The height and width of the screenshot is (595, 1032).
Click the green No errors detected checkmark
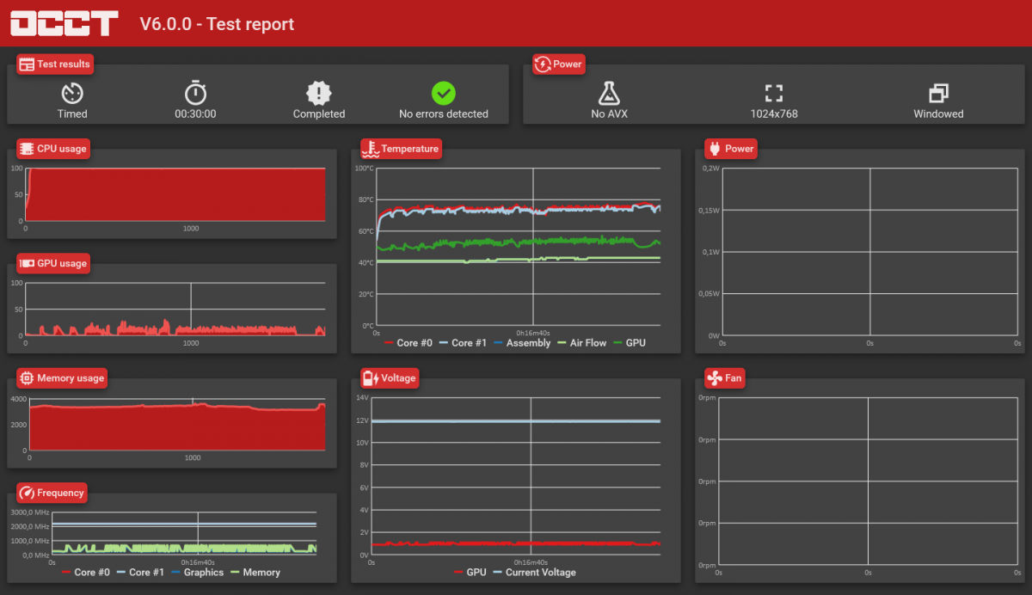pyautogui.click(x=444, y=93)
